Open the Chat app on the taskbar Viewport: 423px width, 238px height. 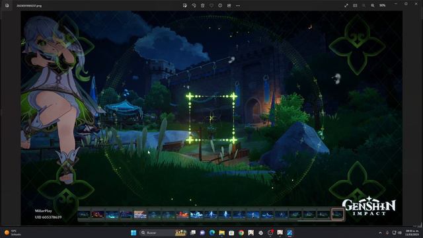[202, 233]
